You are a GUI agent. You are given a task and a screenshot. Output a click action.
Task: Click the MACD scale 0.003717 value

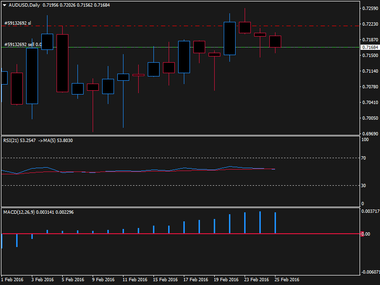coord(370,211)
